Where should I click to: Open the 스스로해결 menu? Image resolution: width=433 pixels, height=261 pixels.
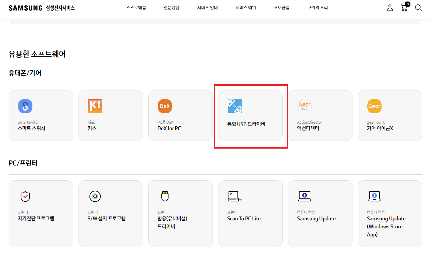[136, 8]
